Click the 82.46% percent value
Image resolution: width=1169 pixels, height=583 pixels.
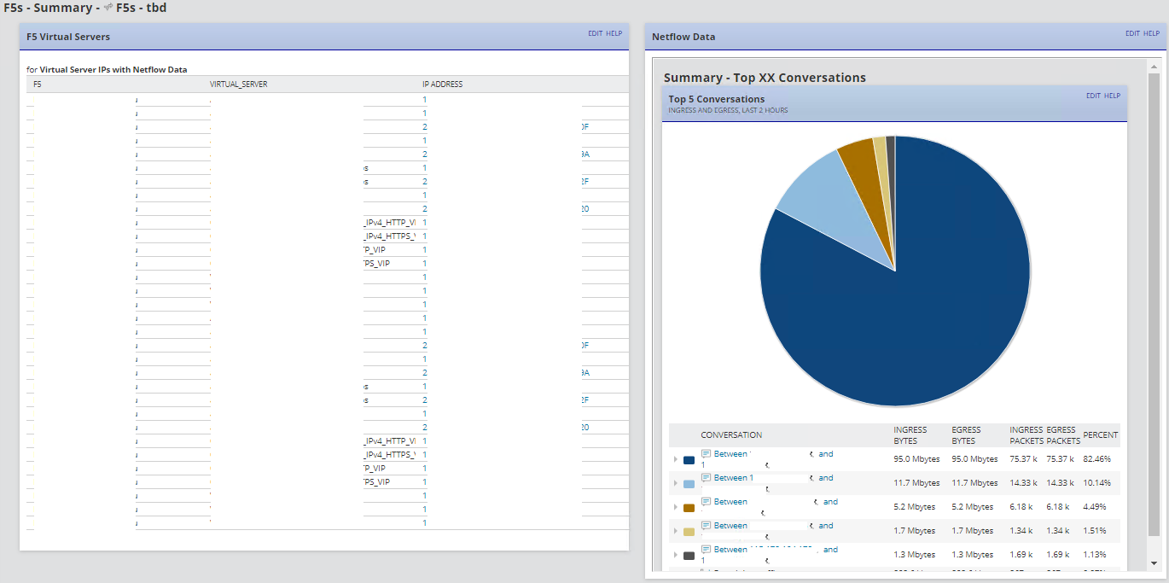1096,459
